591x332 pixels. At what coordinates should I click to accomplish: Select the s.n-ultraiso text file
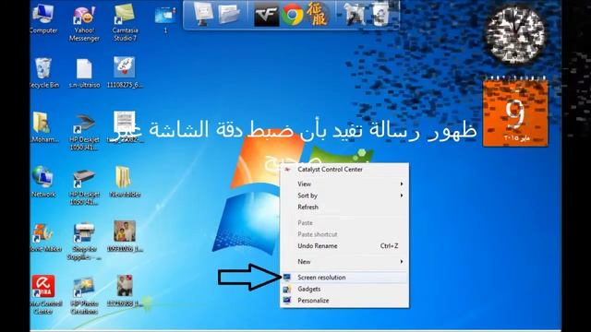(84, 73)
